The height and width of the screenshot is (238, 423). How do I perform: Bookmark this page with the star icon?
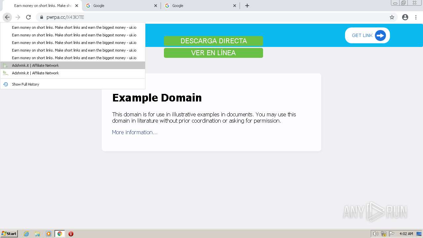click(392, 17)
